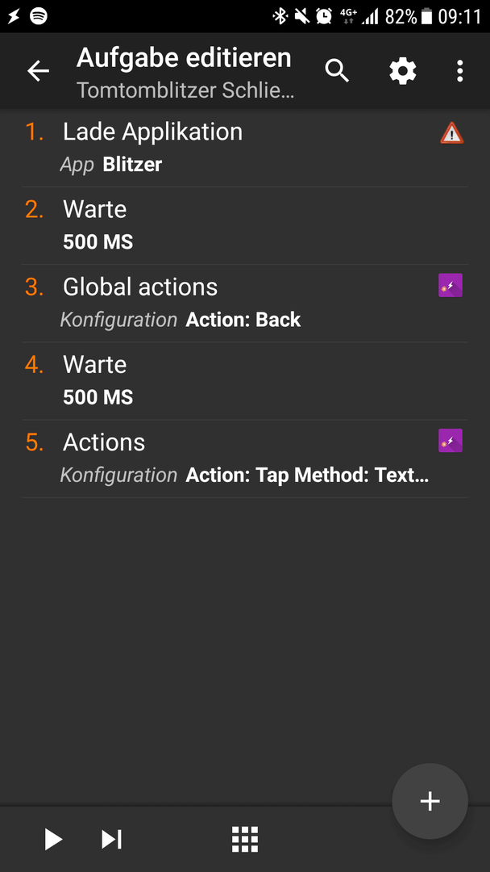Viewport: 490px width, 872px height.
Task: Edit Global actions Back action
Action: (245, 303)
